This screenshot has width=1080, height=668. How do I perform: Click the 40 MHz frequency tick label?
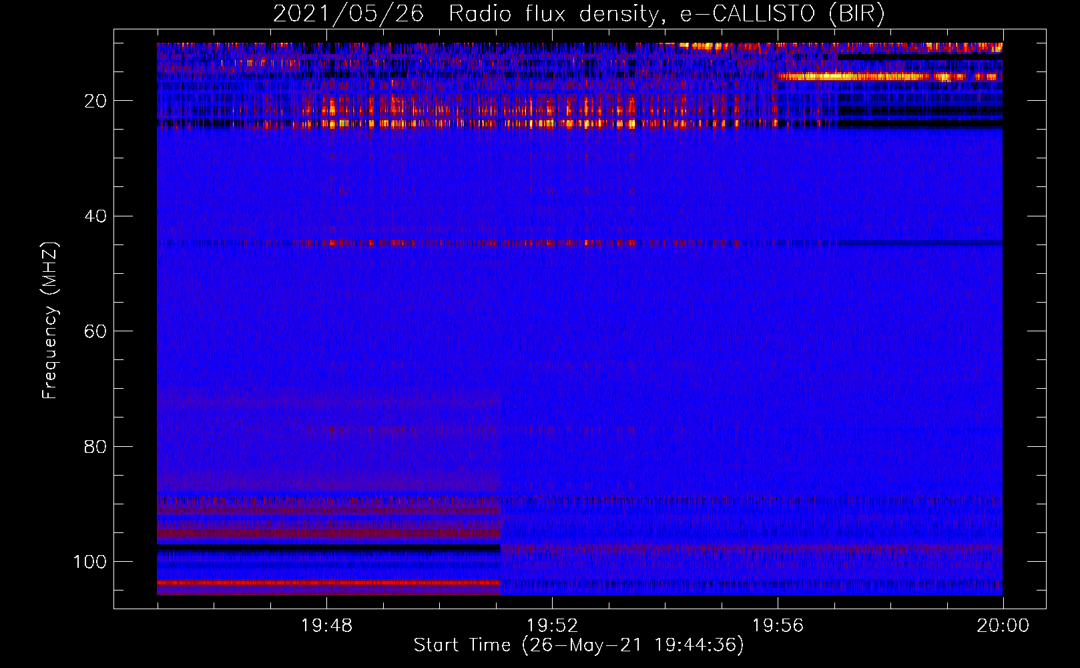tap(95, 216)
